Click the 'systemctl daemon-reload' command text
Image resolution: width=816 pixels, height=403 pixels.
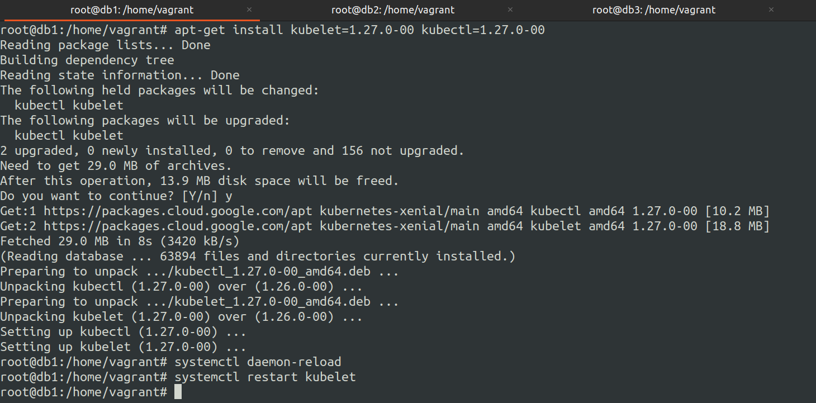click(x=258, y=362)
